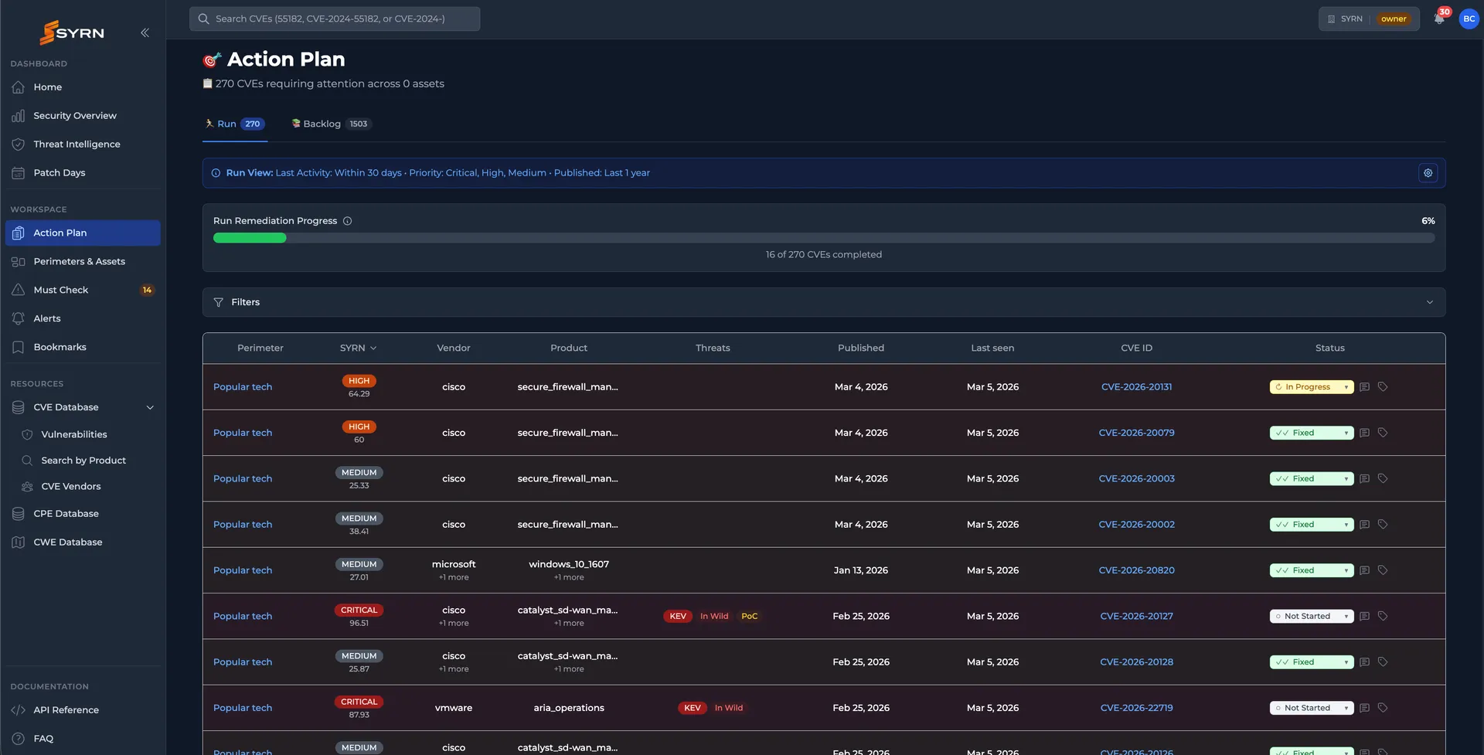Open Fixed status dropdown for CVE-2026-20079

pos(1311,433)
